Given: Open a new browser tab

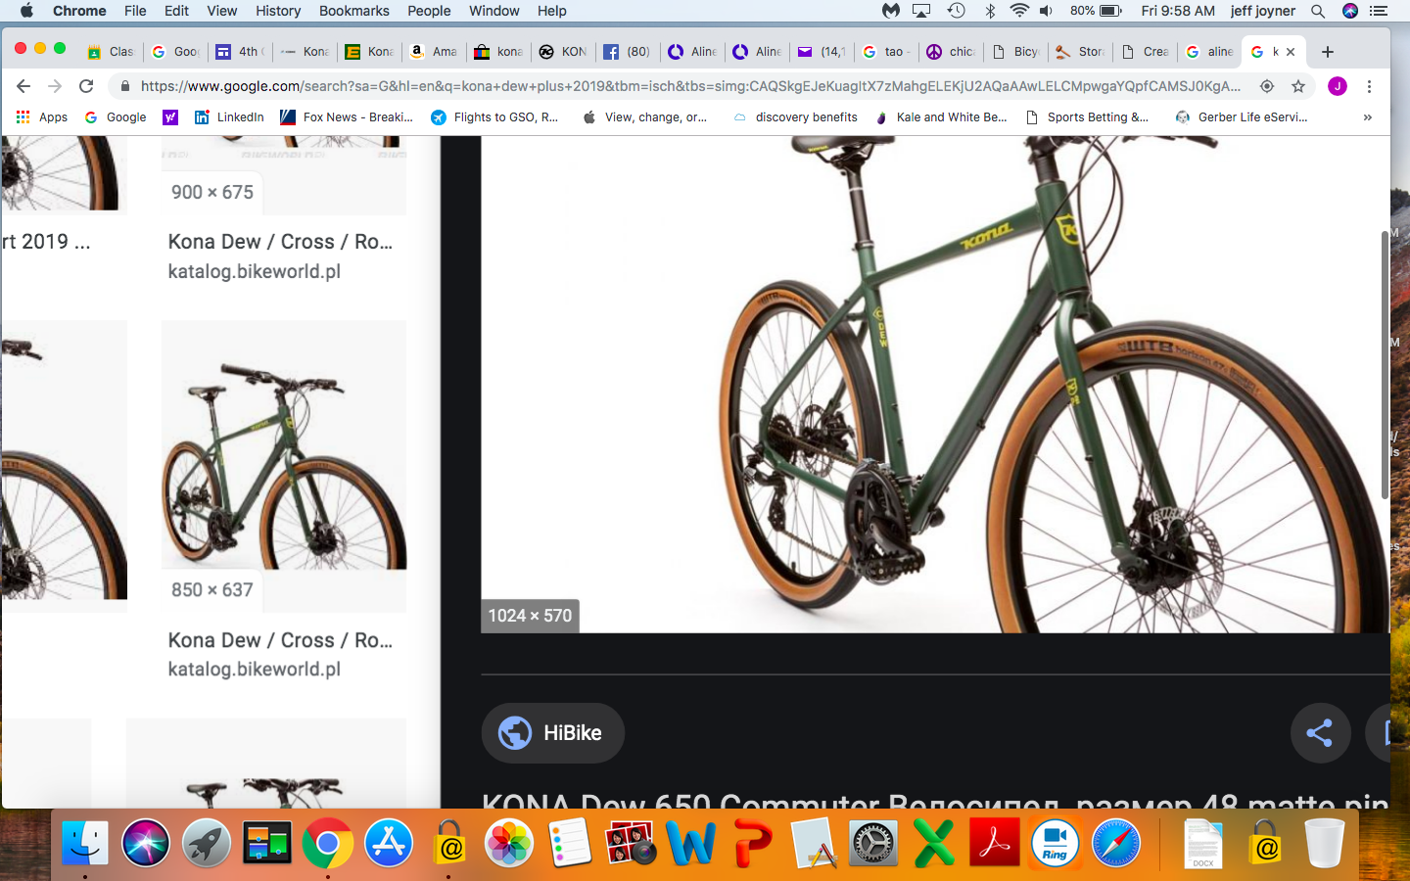Looking at the screenshot, I should (x=1328, y=52).
